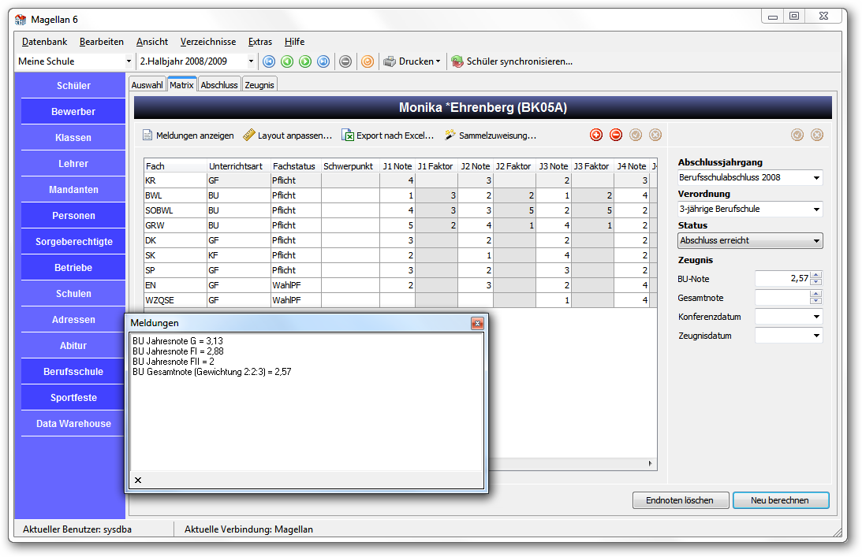This screenshot has width=862, height=557.
Task: Click the Endnoten löschen button
Action: (x=680, y=500)
